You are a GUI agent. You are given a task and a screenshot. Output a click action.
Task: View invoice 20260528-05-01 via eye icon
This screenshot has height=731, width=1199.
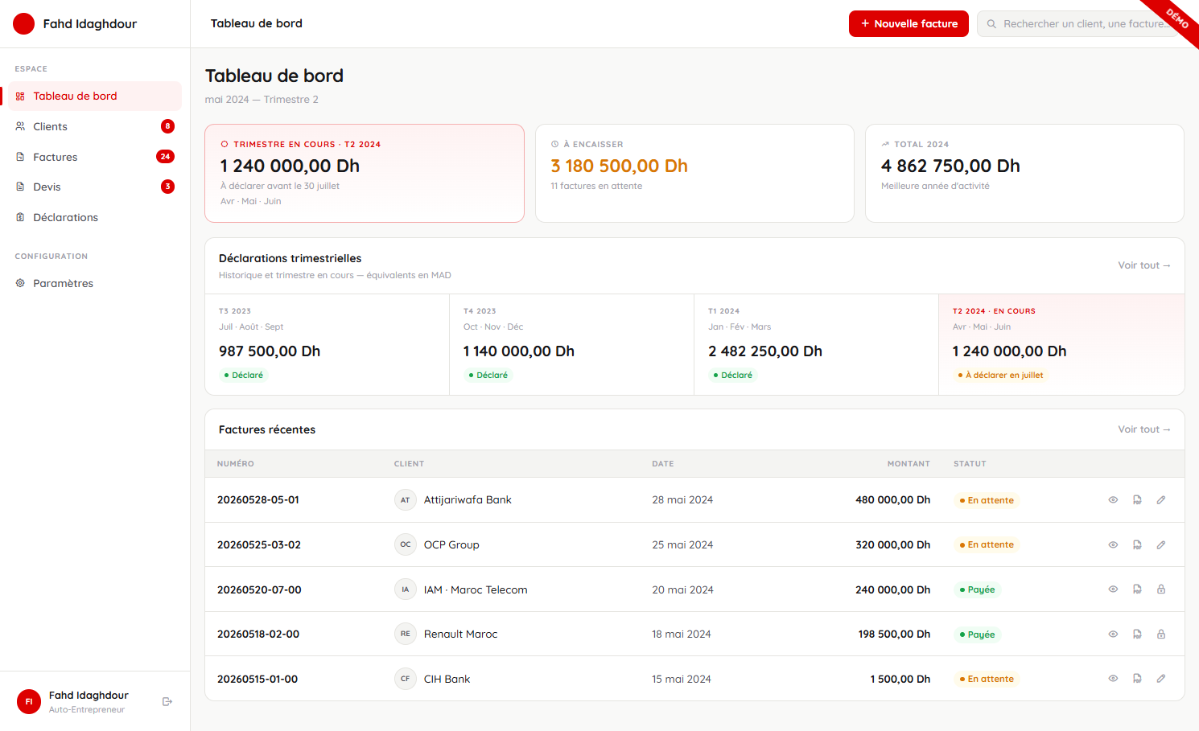pyautogui.click(x=1113, y=500)
